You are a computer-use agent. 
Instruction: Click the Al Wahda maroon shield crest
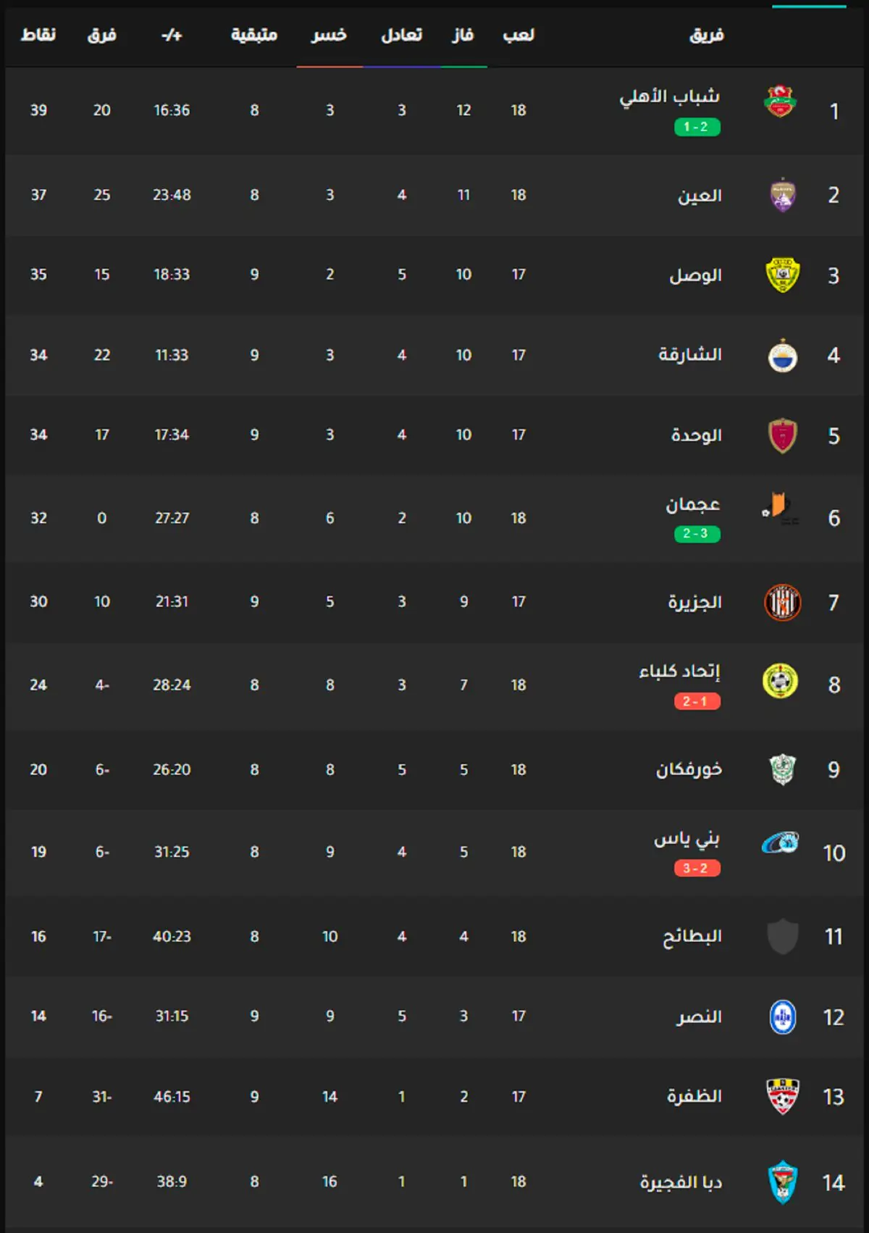point(782,435)
